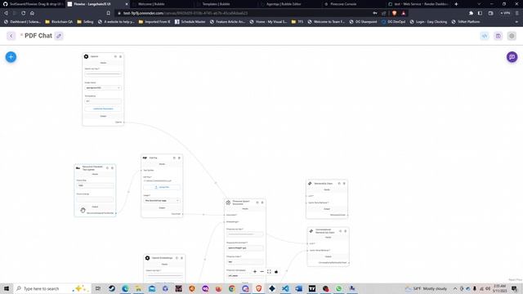Delete the Recursive Character Text Splitter node
This screenshot has width=523, height=294.
(x=112, y=168)
